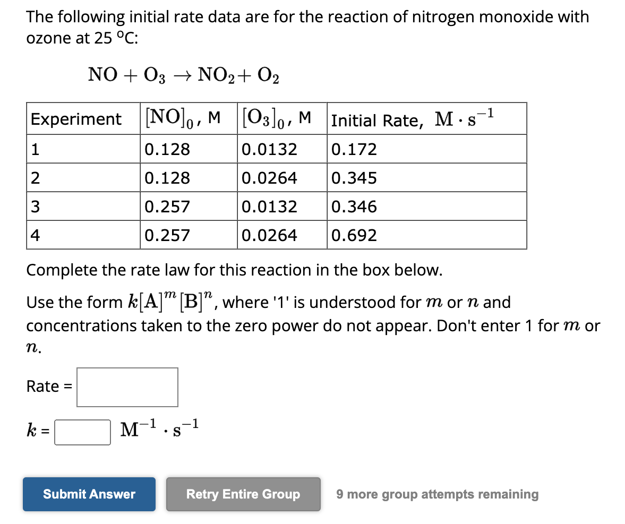625x524 pixels.
Task: Select the 0.172 initial rate cell
Action: click(352, 149)
